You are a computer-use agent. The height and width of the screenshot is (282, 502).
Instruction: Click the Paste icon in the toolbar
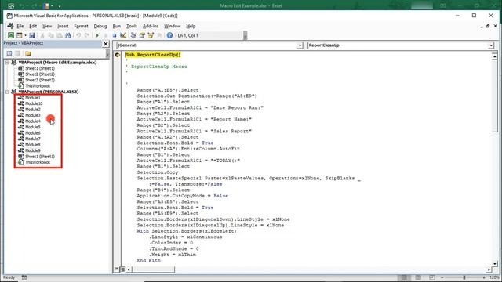60,35
